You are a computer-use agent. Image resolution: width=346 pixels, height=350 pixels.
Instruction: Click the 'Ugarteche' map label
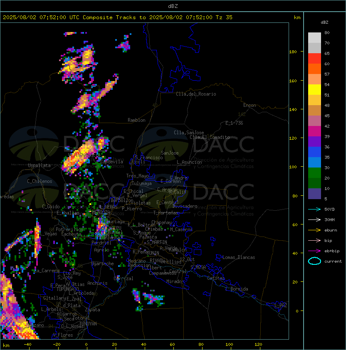[103, 264]
